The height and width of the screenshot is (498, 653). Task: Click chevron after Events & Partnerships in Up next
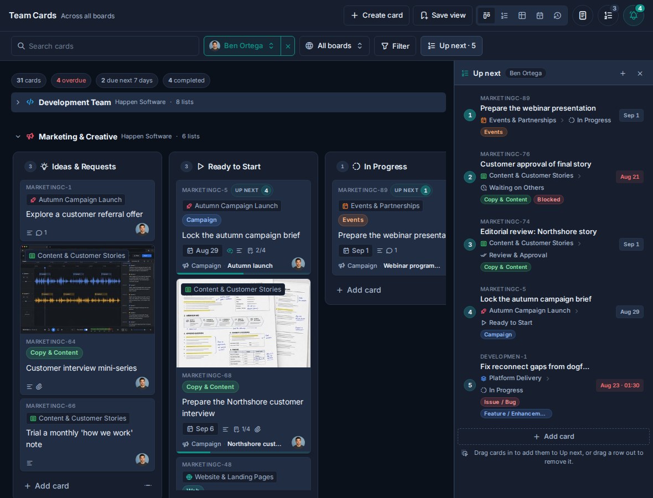click(562, 120)
